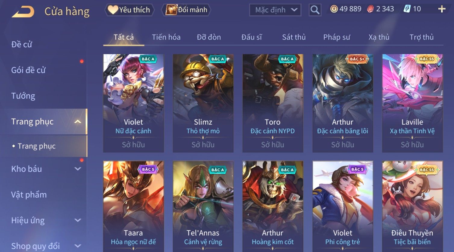Screen dimensions: 454x252
Task: Select the Tiến hóa tab
Action: click(166, 37)
